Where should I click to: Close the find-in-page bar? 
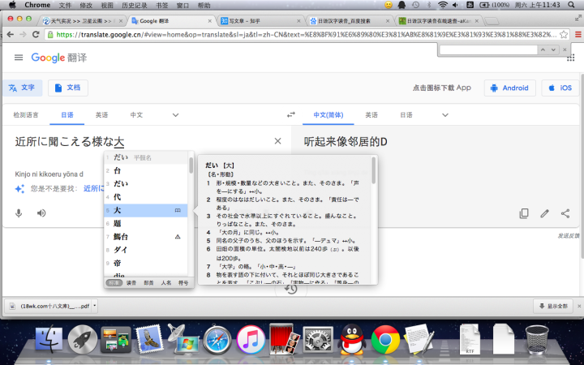tap(565, 49)
